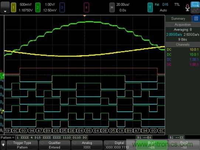Enable the red channel 4 button

[x=86, y=7]
